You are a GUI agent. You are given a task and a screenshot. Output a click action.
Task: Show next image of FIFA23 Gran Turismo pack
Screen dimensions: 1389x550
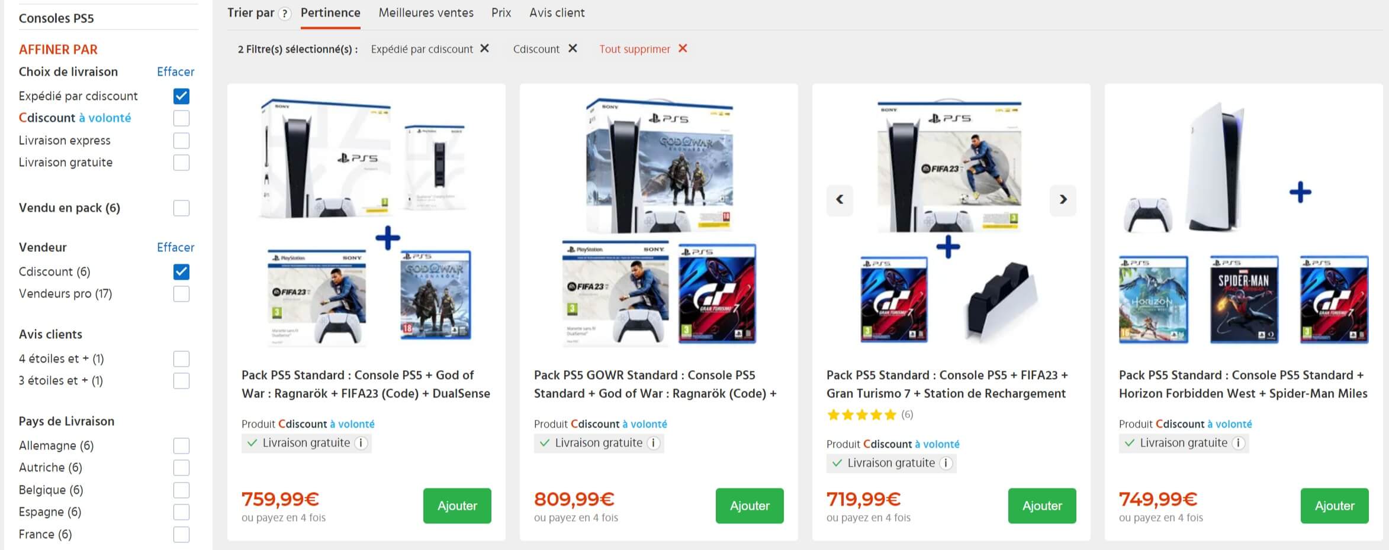(x=1063, y=199)
